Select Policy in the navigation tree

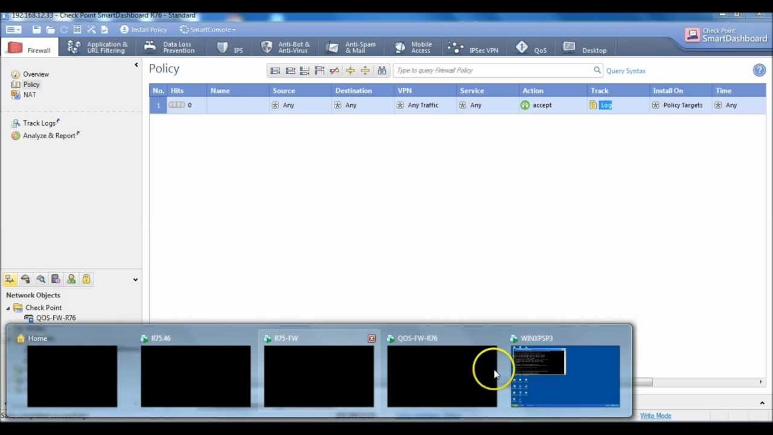[x=31, y=85]
